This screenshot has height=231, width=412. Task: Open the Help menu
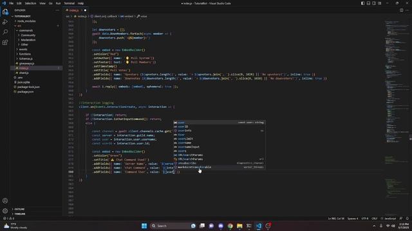pos(80,3)
